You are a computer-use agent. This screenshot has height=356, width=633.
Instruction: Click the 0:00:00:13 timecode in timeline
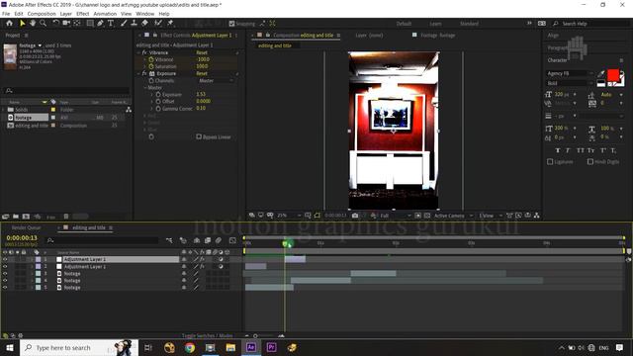22,238
